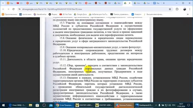The image size is (193, 108).
Task: Show hidden system tray icons
Action: (x=156, y=105)
